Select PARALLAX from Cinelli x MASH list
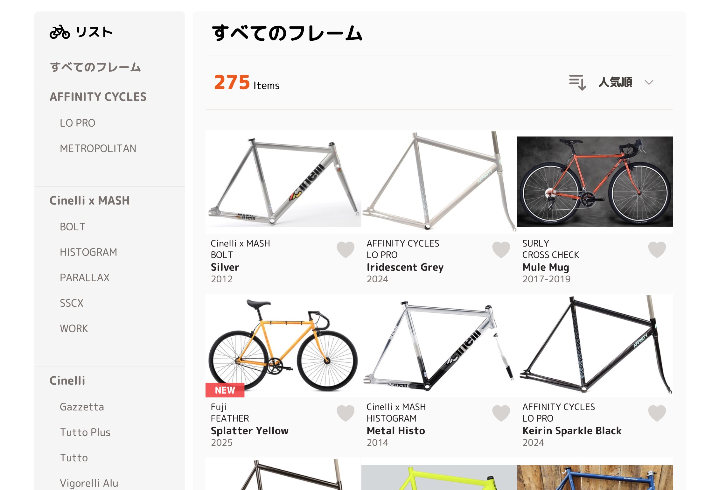 point(84,277)
